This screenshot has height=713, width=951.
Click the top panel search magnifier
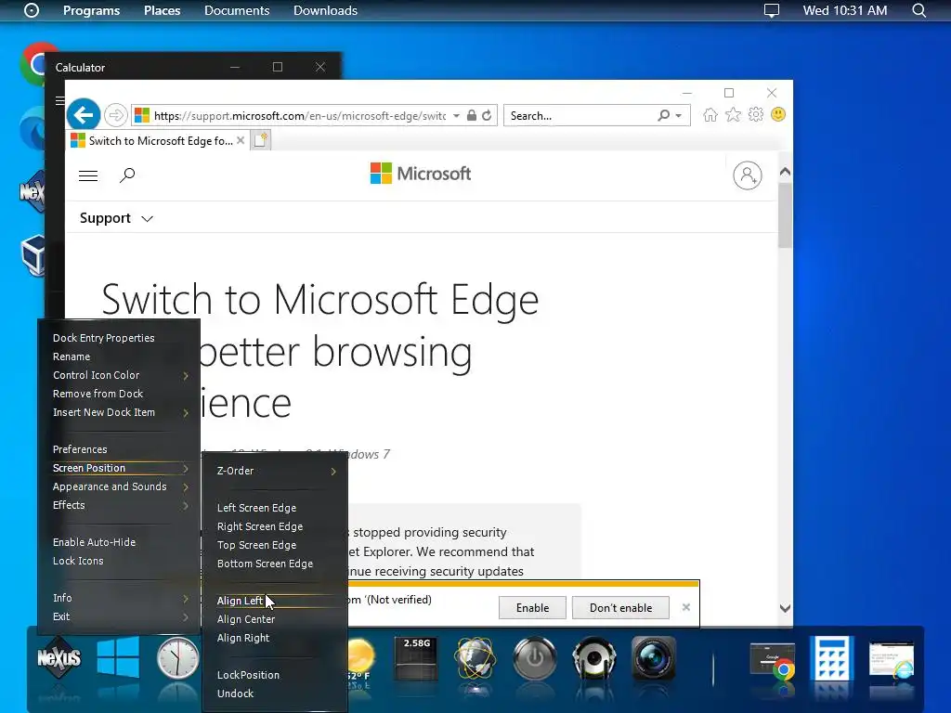pyautogui.click(x=918, y=10)
